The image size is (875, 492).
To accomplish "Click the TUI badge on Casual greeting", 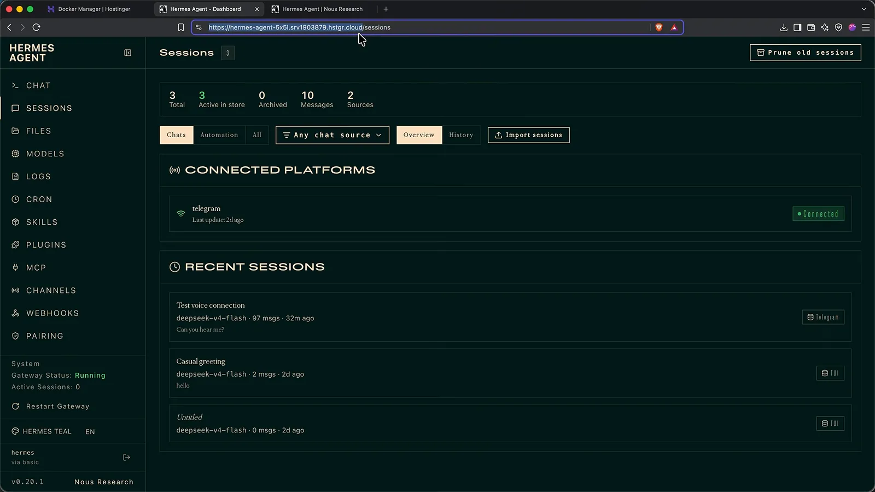I will (830, 373).
